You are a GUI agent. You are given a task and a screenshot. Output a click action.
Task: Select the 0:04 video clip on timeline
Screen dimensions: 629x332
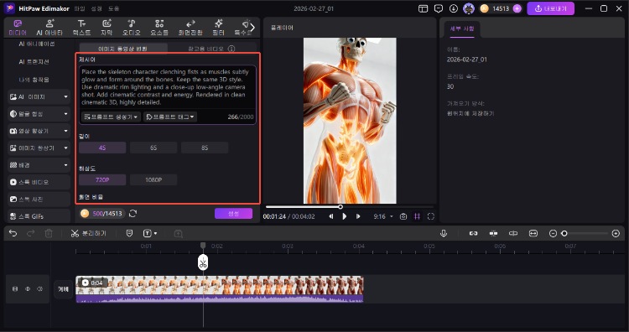[220, 288]
